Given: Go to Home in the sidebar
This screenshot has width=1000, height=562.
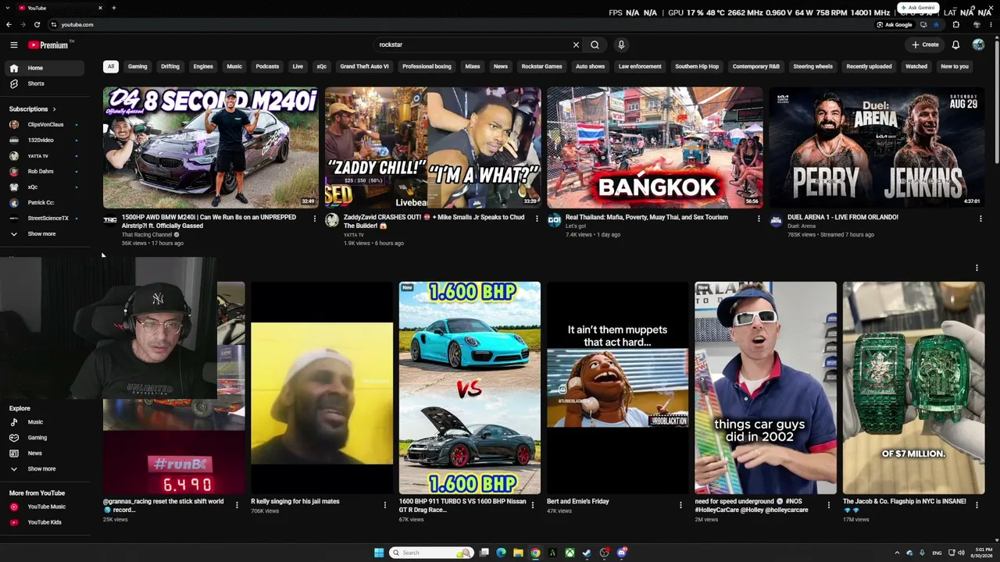Looking at the screenshot, I should [44, 68].
